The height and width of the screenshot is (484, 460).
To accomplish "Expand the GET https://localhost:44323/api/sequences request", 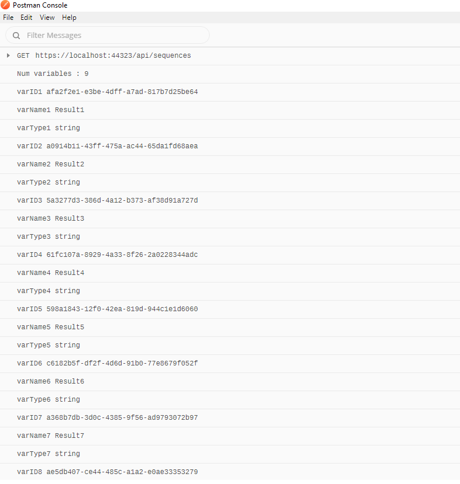I will (x=8, y=55).
